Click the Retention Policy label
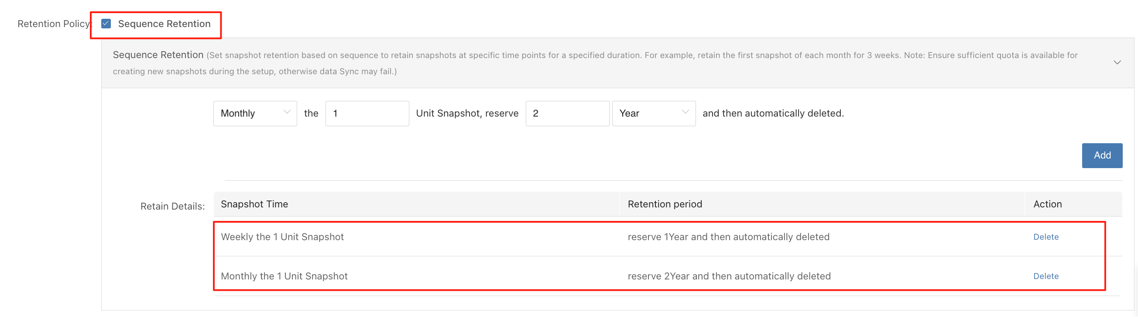 coord(54,24)
